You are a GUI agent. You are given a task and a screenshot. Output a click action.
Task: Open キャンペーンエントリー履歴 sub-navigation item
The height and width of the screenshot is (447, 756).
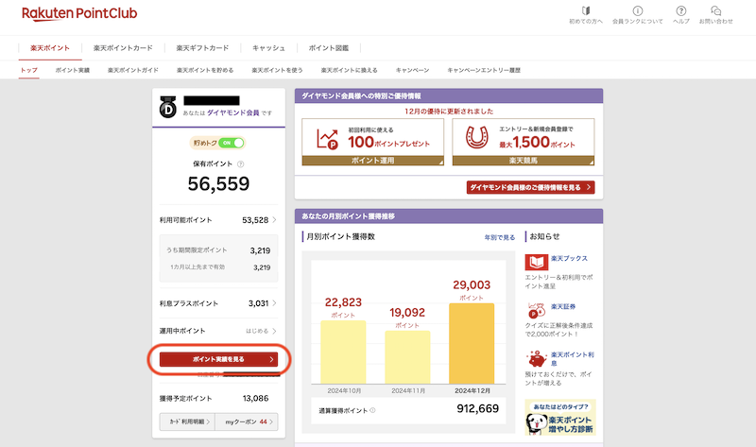(484, 70)
